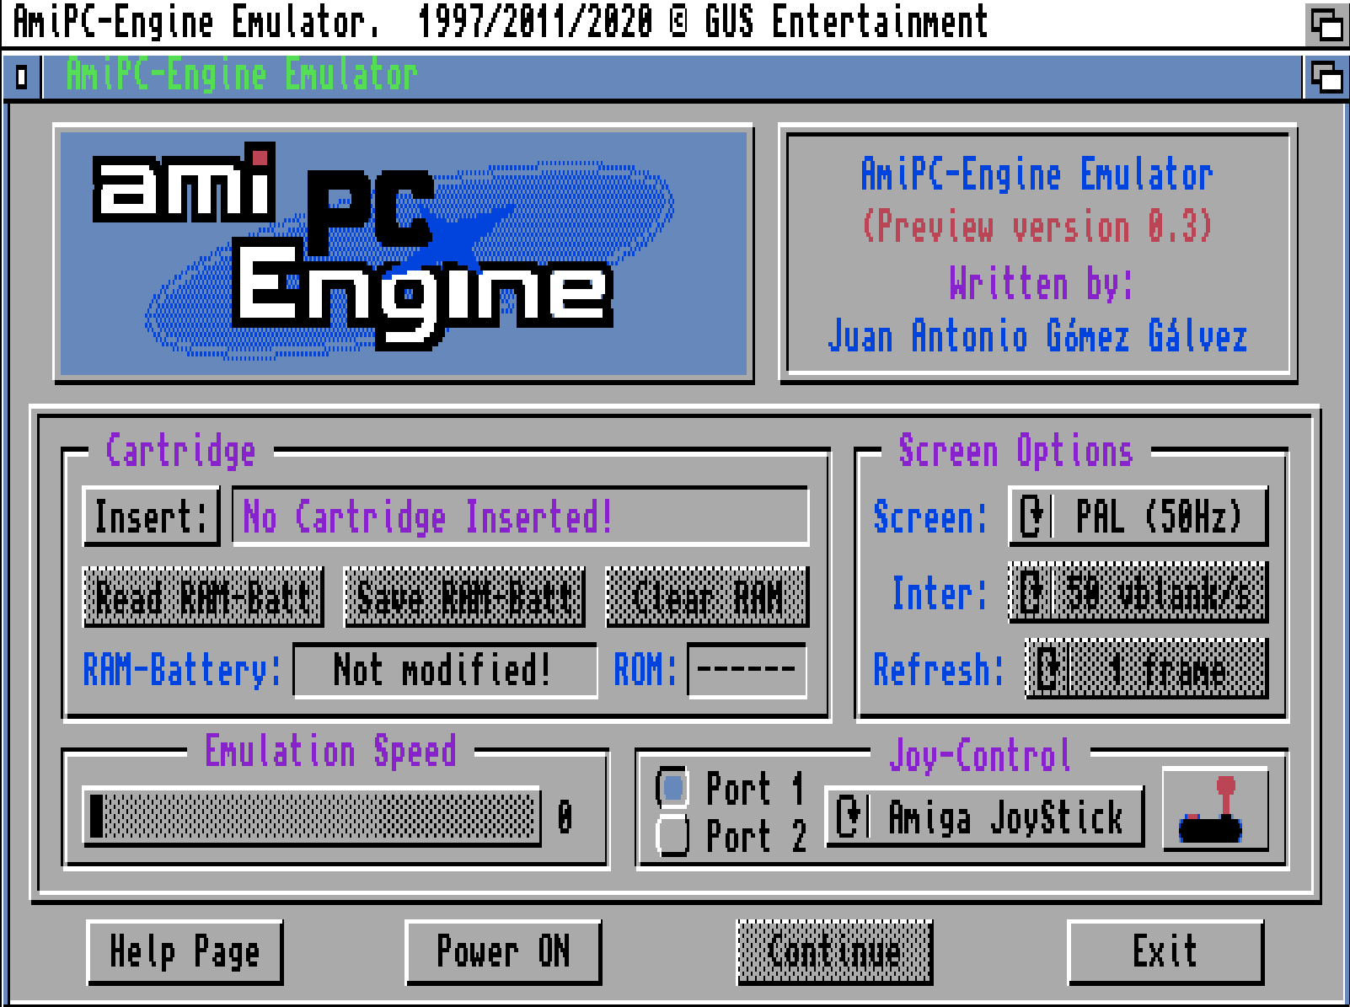Cycle the Refresh 1 frame option

coord(1147,668)
